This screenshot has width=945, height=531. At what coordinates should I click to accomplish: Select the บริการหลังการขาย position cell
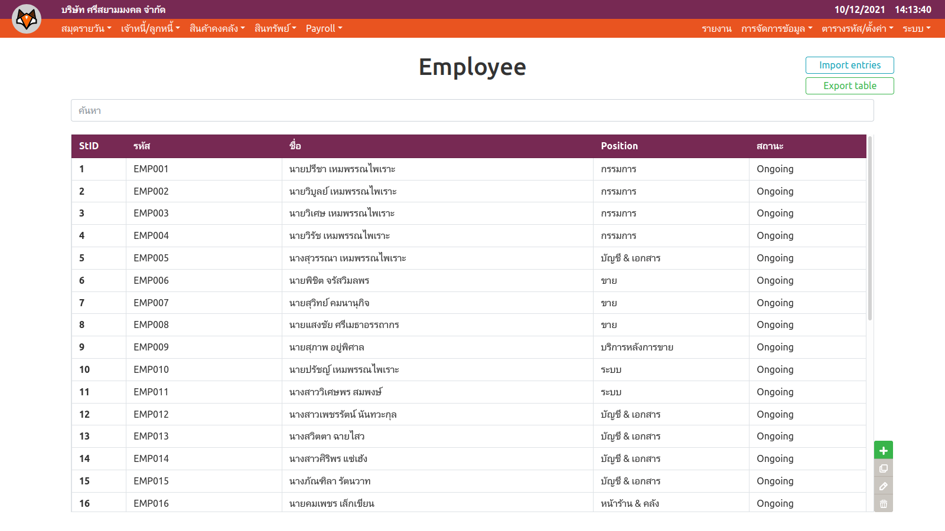click(672, 347)
